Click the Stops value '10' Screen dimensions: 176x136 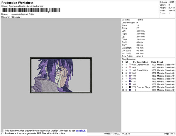tap(138, 25)
